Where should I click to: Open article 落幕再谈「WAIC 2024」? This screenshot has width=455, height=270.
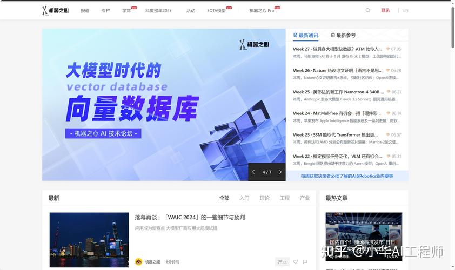[190, 217]
